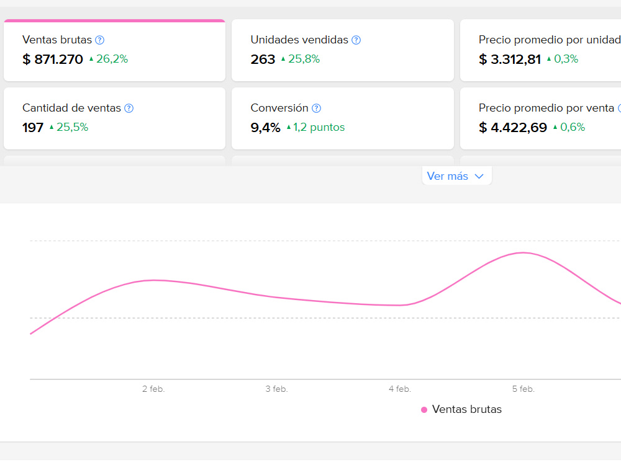Click the chart line peak at 5 feb.
The image size is (621, 465).
click(523, 253)
